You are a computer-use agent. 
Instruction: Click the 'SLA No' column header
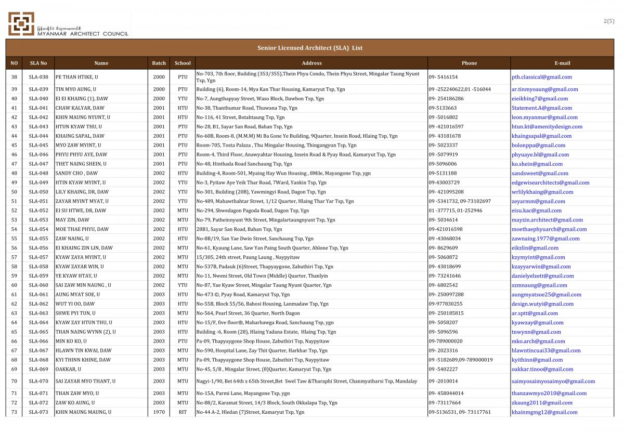pyautogui.click(x=38, y=63)
